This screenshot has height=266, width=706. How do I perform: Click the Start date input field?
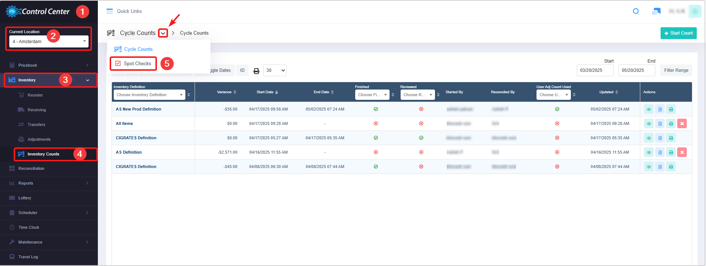pyautogui.click(x=595, y=70)
